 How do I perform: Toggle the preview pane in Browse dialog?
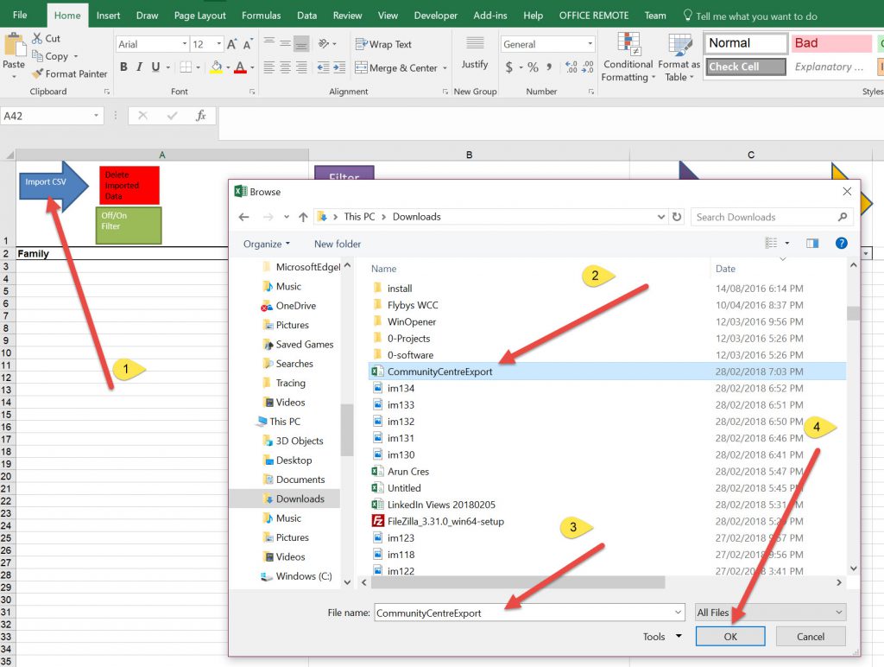(811, 244)
